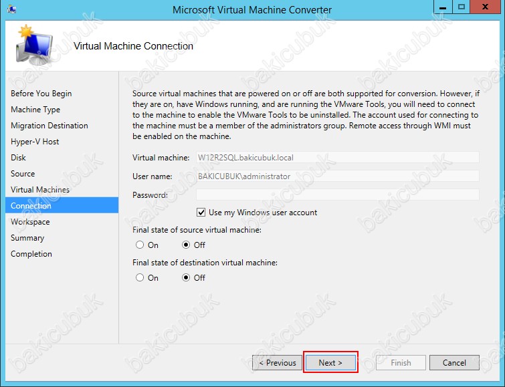Open the 'Hyper-V Host' step
Viewport: 505px width, 387px height.
tap(35, 142)
